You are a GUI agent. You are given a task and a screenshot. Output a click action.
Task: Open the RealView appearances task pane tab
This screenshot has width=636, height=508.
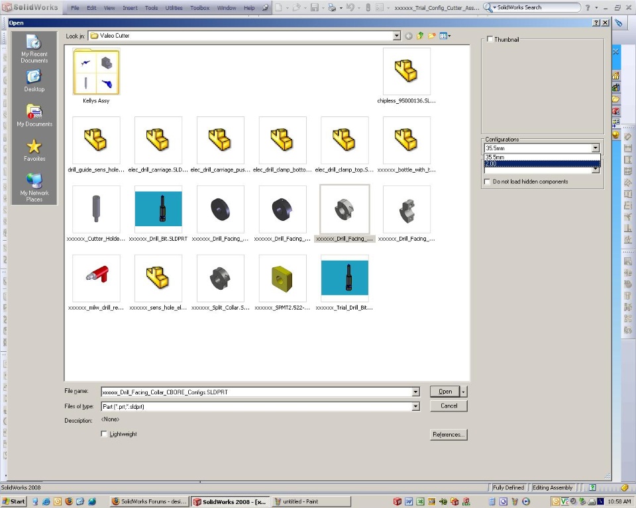[615, 134]
